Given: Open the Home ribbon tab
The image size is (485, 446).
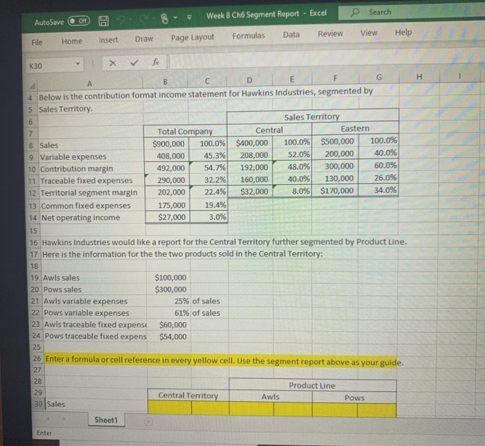Looking at the screenshot, I should [72, 41].
